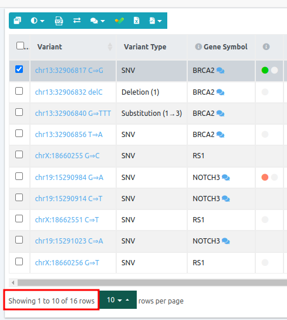Click the Variant Type column header
Image resolution: width=287 pixels, height=320 pixels.
point(145,47)
